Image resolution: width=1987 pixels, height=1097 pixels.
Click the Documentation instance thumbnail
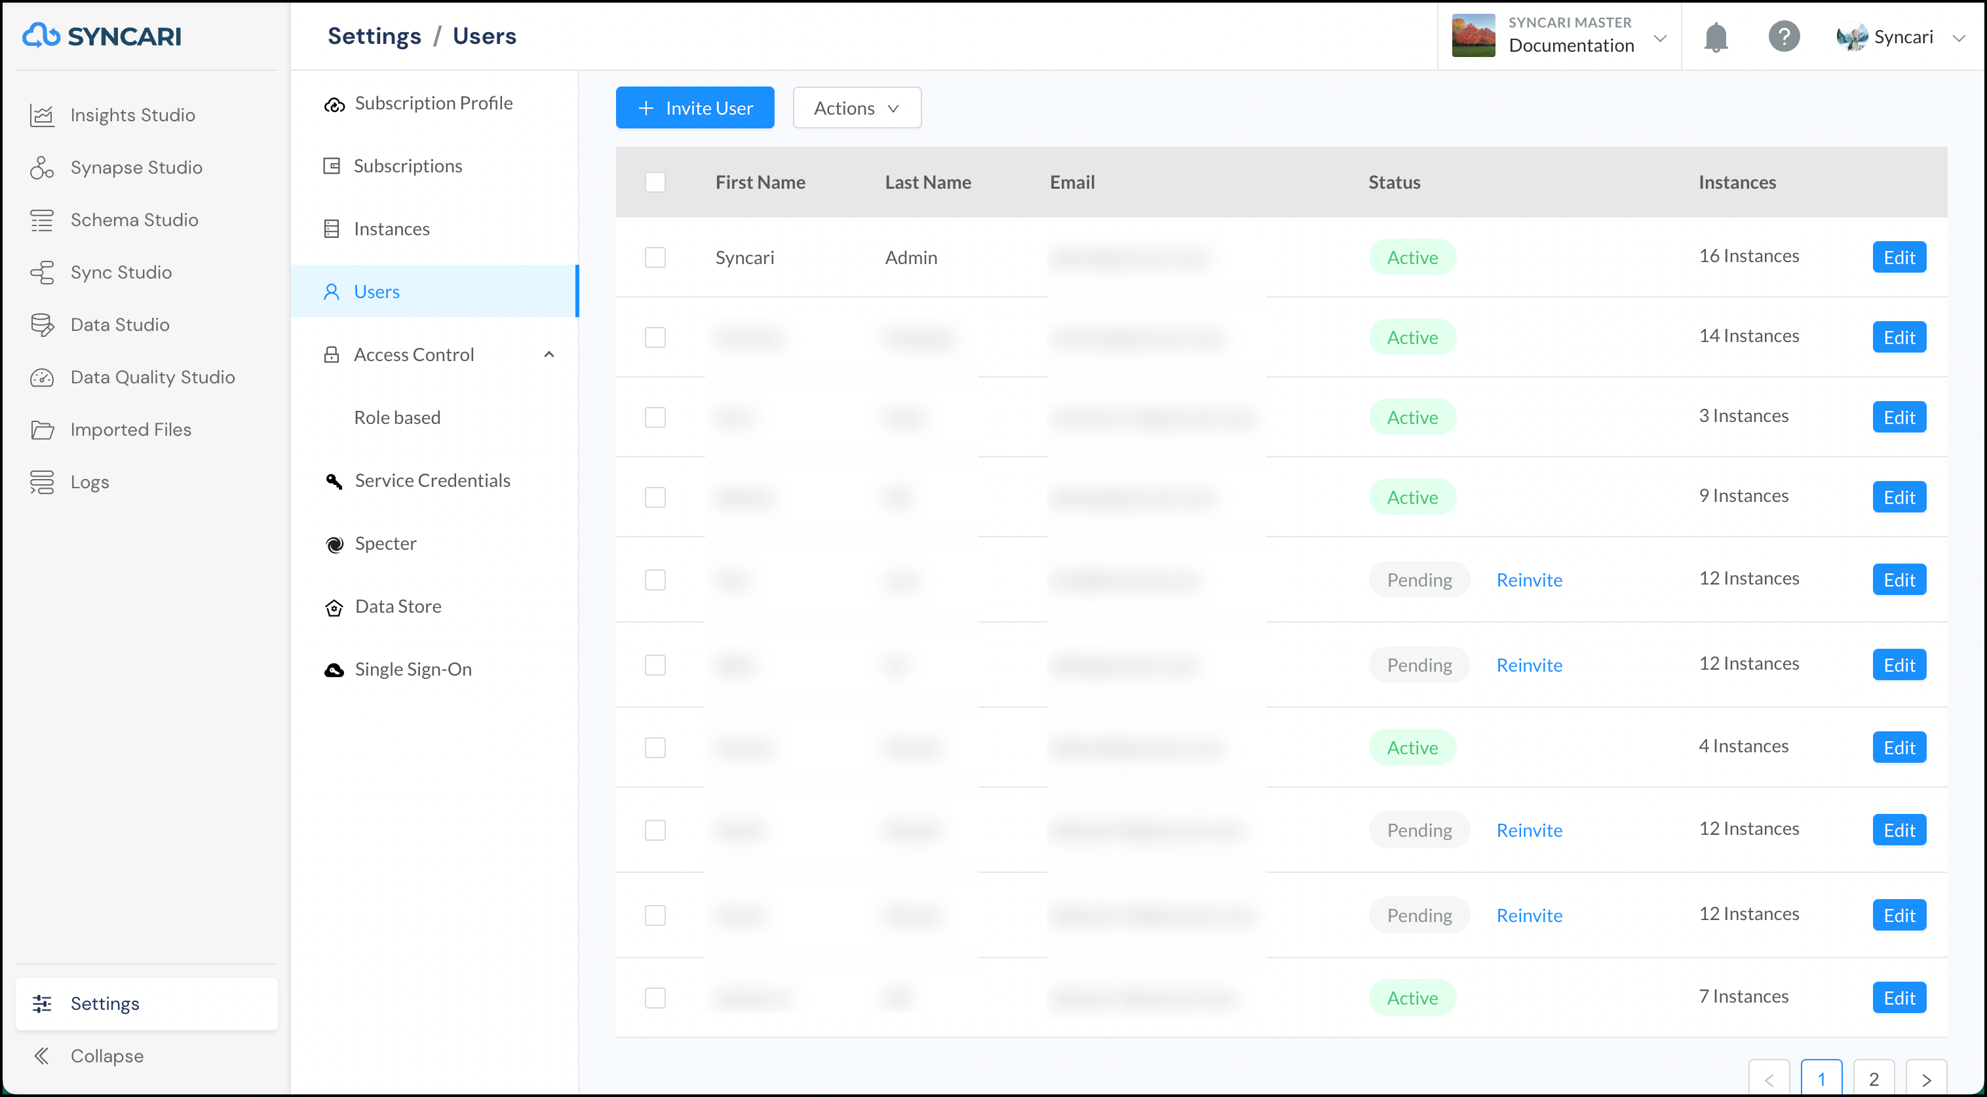coord(1473,35)
